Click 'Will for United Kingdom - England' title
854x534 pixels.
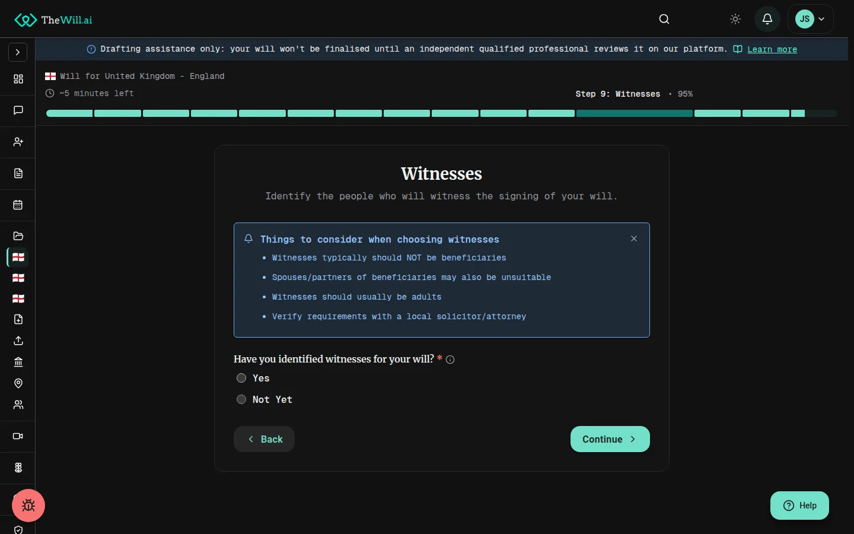[142, 76]
